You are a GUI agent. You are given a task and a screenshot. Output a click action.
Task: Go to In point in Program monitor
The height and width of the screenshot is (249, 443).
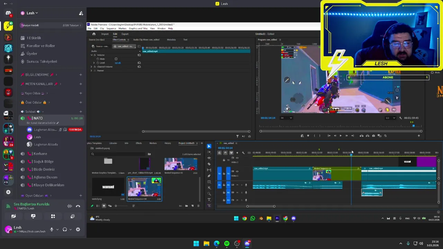click(329, 136)
